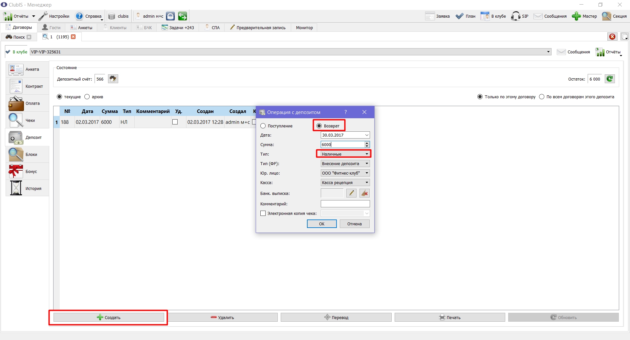The width and height of the screenshot is (630, 340).
Task: Increase Сумма with spinner up arrow
Action: click(x=367, y=143)
